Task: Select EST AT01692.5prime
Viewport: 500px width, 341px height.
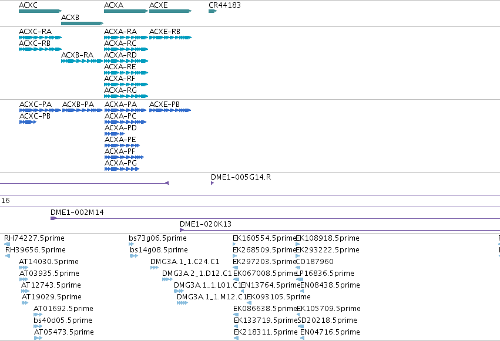Action: (x=38, y=315)
